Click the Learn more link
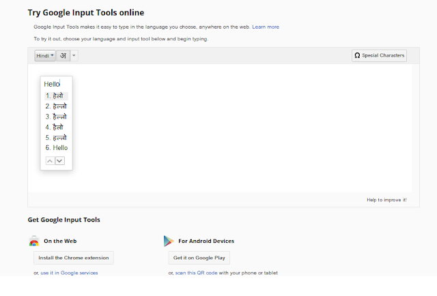This screenshot has width=437, height=296. [266, 27]
